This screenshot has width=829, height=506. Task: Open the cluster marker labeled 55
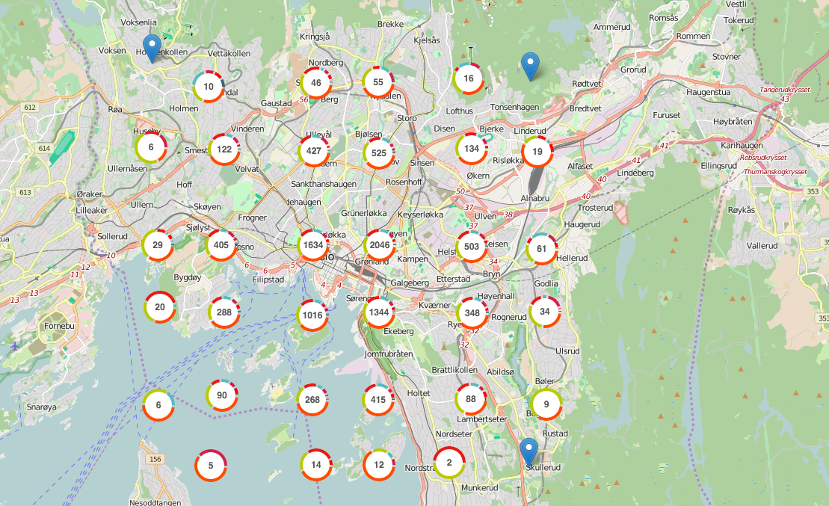pos(377,82)
